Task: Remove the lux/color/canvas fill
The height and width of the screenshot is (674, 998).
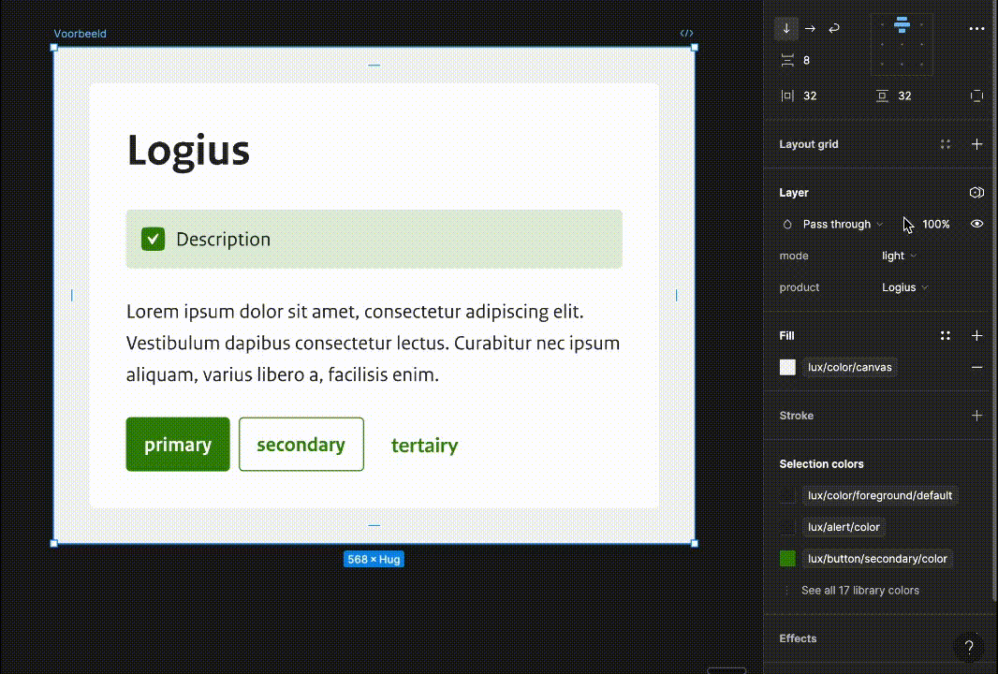Action: click(976, 367)
